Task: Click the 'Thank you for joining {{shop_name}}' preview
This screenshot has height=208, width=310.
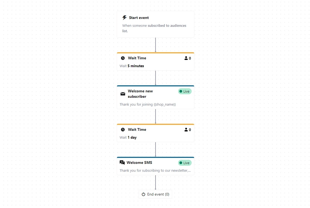Action: pyautogui.click(x=148, y=104)
